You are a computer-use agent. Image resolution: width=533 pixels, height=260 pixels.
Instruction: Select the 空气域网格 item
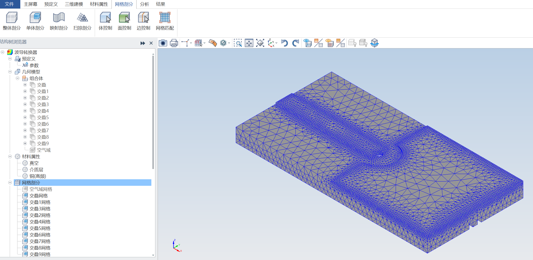tap(41, 189)
